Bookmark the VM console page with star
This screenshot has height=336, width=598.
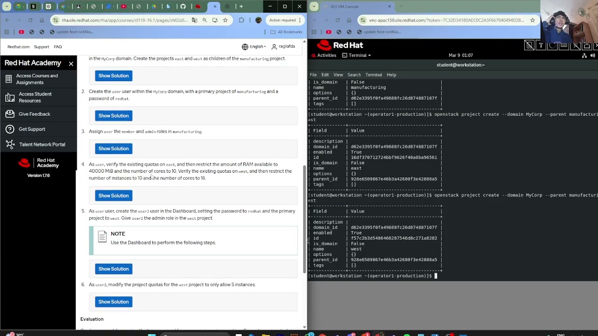click(532, 20)
